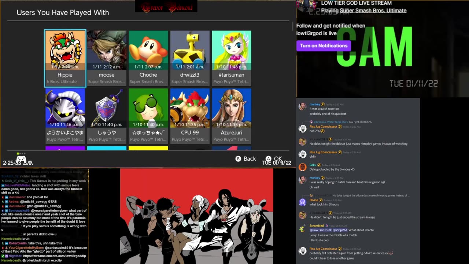Open the #tarisuman user card
The width and height of the screenshot is (469, 264).
pos(232,58)
